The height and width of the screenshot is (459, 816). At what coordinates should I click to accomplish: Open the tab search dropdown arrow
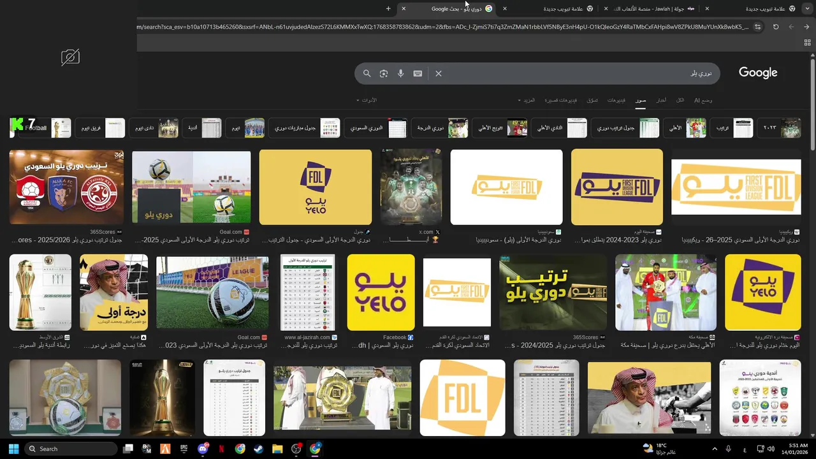[x=807, y=8]
